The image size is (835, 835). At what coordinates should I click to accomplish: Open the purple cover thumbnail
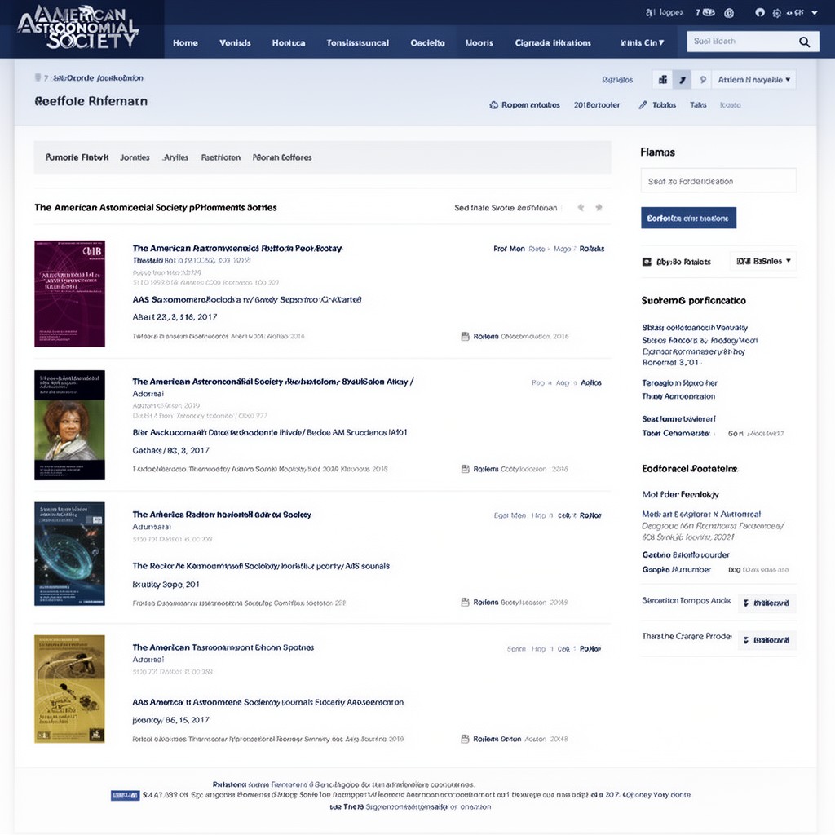70,294
